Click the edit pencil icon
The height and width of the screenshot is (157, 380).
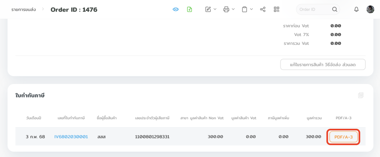click(208, 9)
